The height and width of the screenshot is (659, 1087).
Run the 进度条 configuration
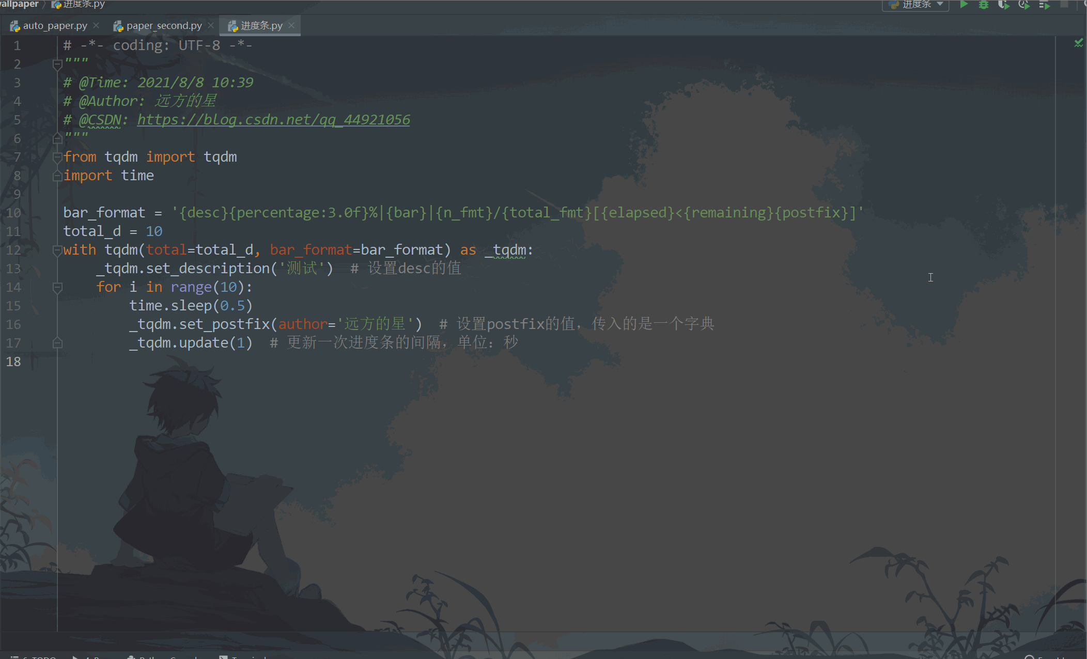coord(964,5)
